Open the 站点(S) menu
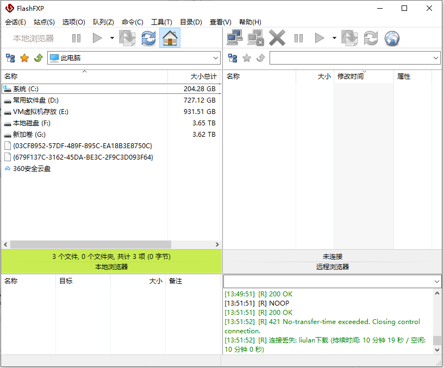The image size is (444, 368). 44,22
